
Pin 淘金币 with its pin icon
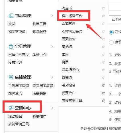click(103, 8)
